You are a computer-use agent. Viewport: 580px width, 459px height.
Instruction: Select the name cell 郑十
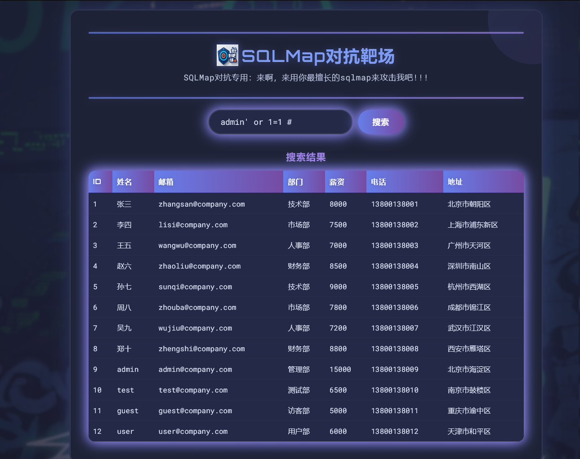124,349
